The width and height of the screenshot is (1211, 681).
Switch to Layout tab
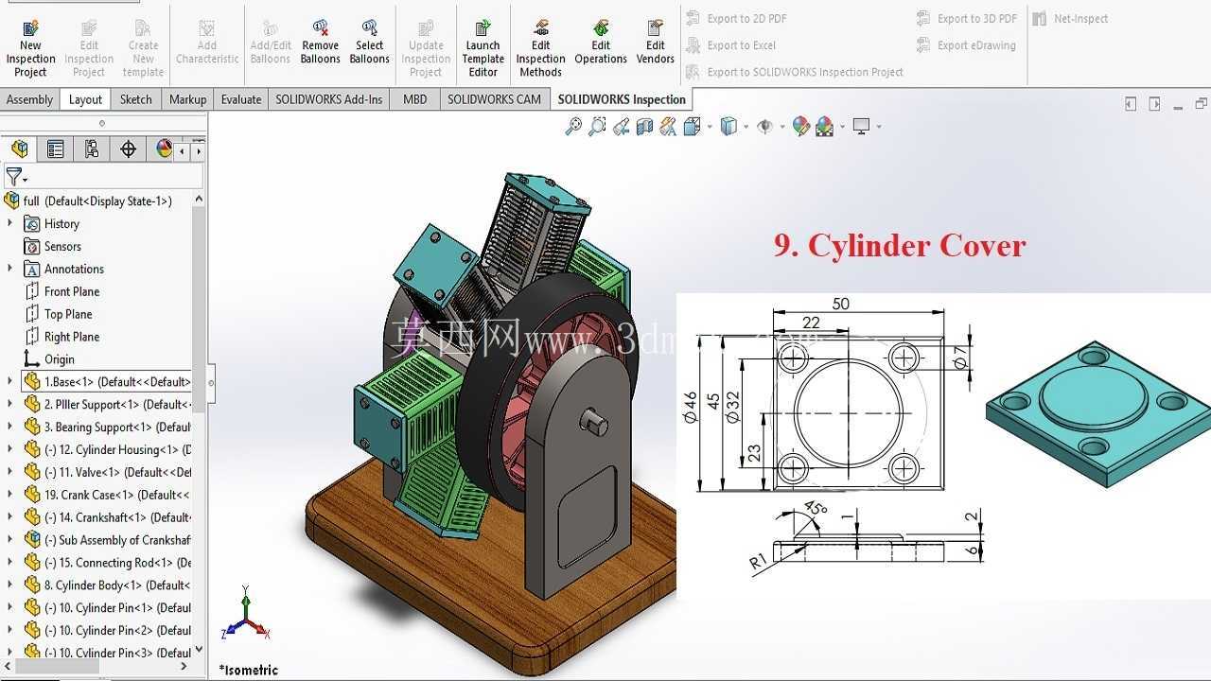(x=85, y=99)
